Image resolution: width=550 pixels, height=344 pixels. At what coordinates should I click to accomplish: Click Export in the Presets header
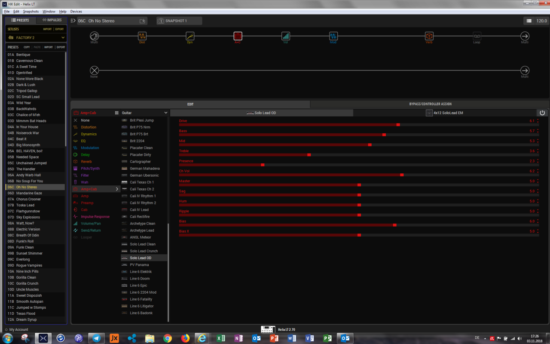coord(61,47)
